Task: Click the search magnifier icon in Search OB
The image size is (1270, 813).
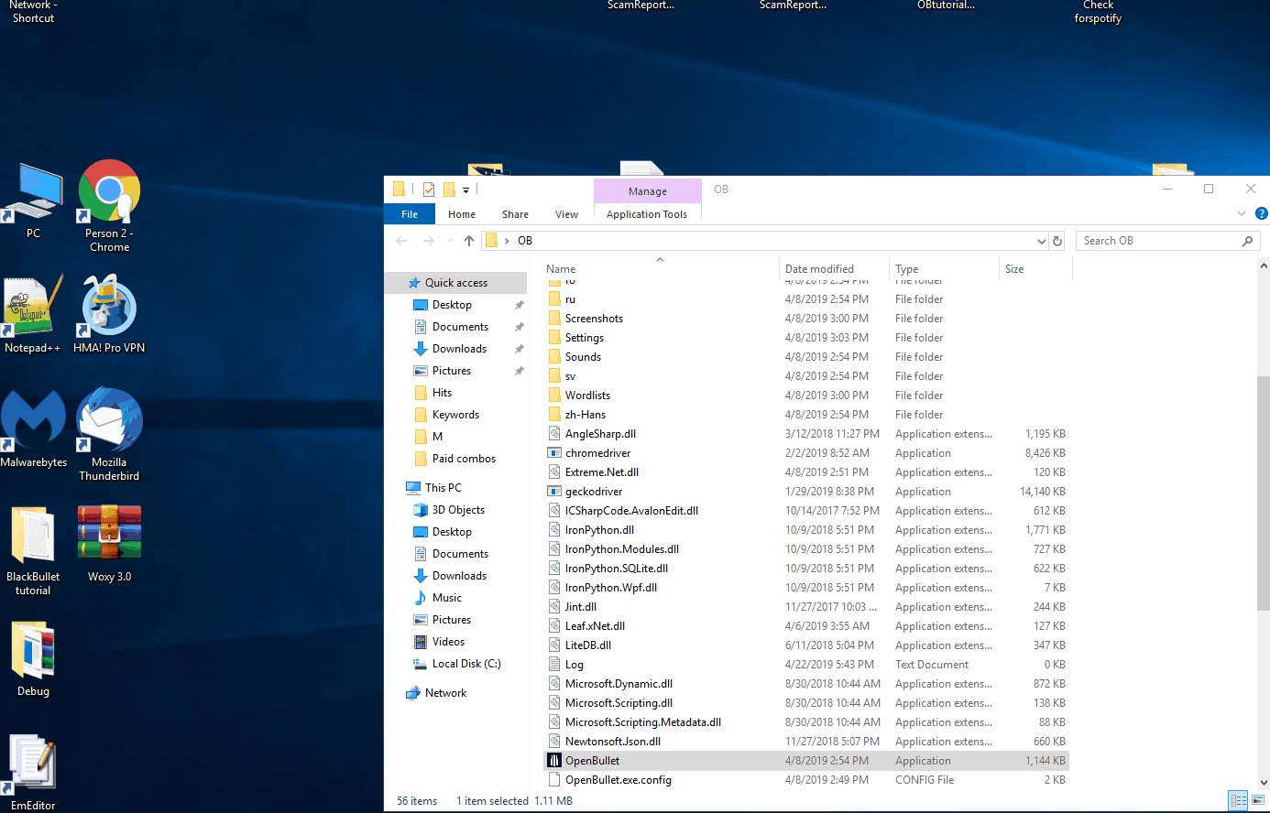Action: coord(1247,241)
